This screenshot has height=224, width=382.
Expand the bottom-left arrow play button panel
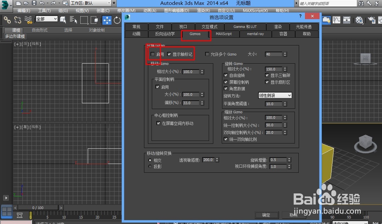click(x=6, y=198)
